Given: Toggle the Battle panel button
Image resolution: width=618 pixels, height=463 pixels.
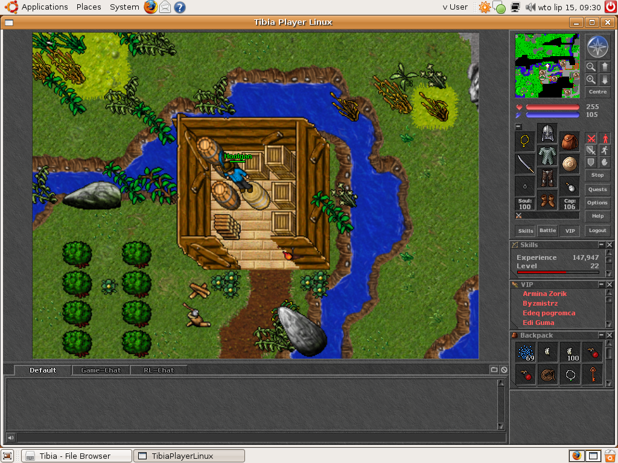Looking at the screenshot, I should click(547, 230).
